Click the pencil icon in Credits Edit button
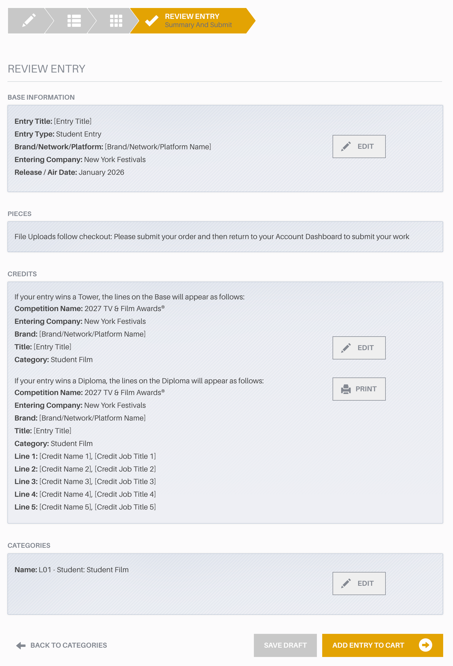 coord(346,348)
